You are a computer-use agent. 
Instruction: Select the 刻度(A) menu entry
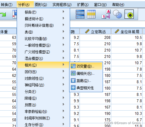tap(44, 105)
